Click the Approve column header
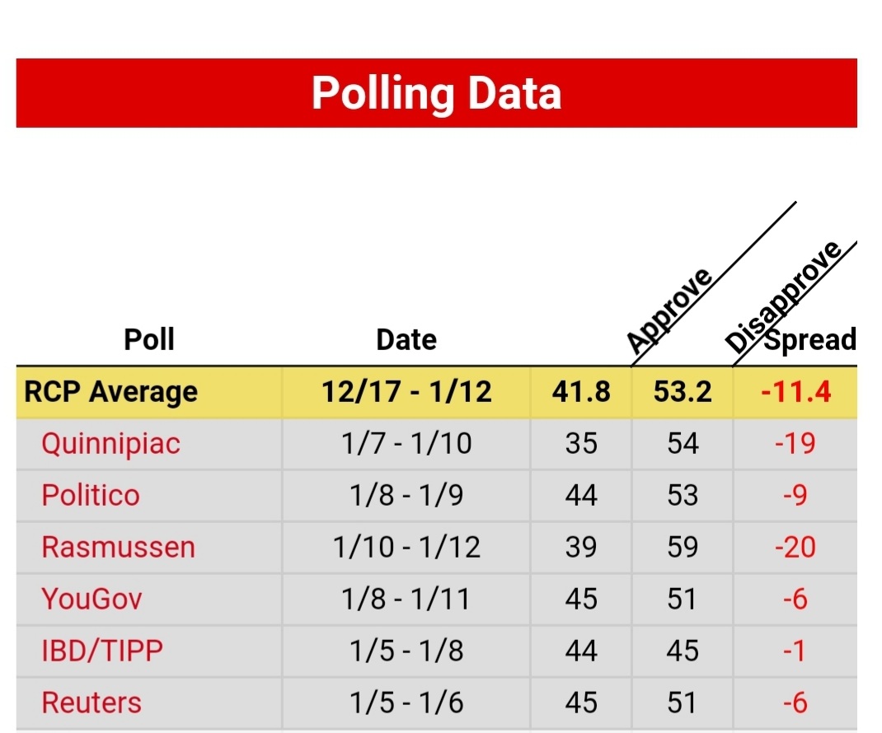The height and width of the screenshot is (733, 882). click(x=669, y=310)
